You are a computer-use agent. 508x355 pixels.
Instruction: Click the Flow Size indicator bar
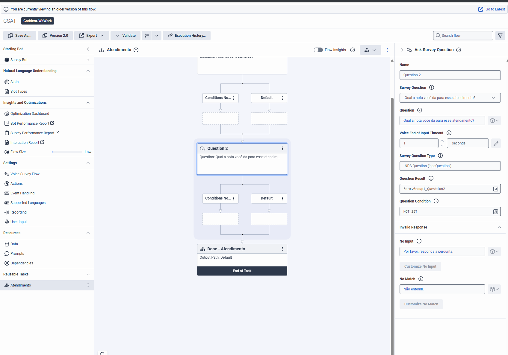[x=67, y=152]
